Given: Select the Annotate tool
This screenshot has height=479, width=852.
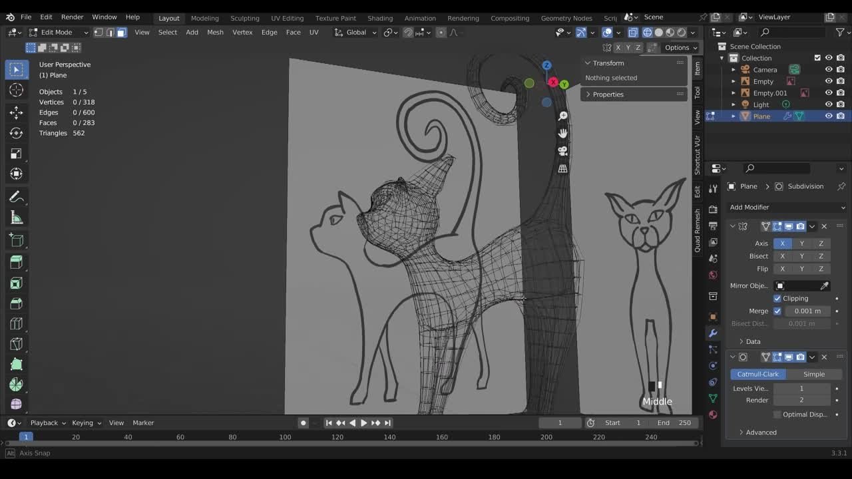Looking at the screenshot, I should point(16,196).
